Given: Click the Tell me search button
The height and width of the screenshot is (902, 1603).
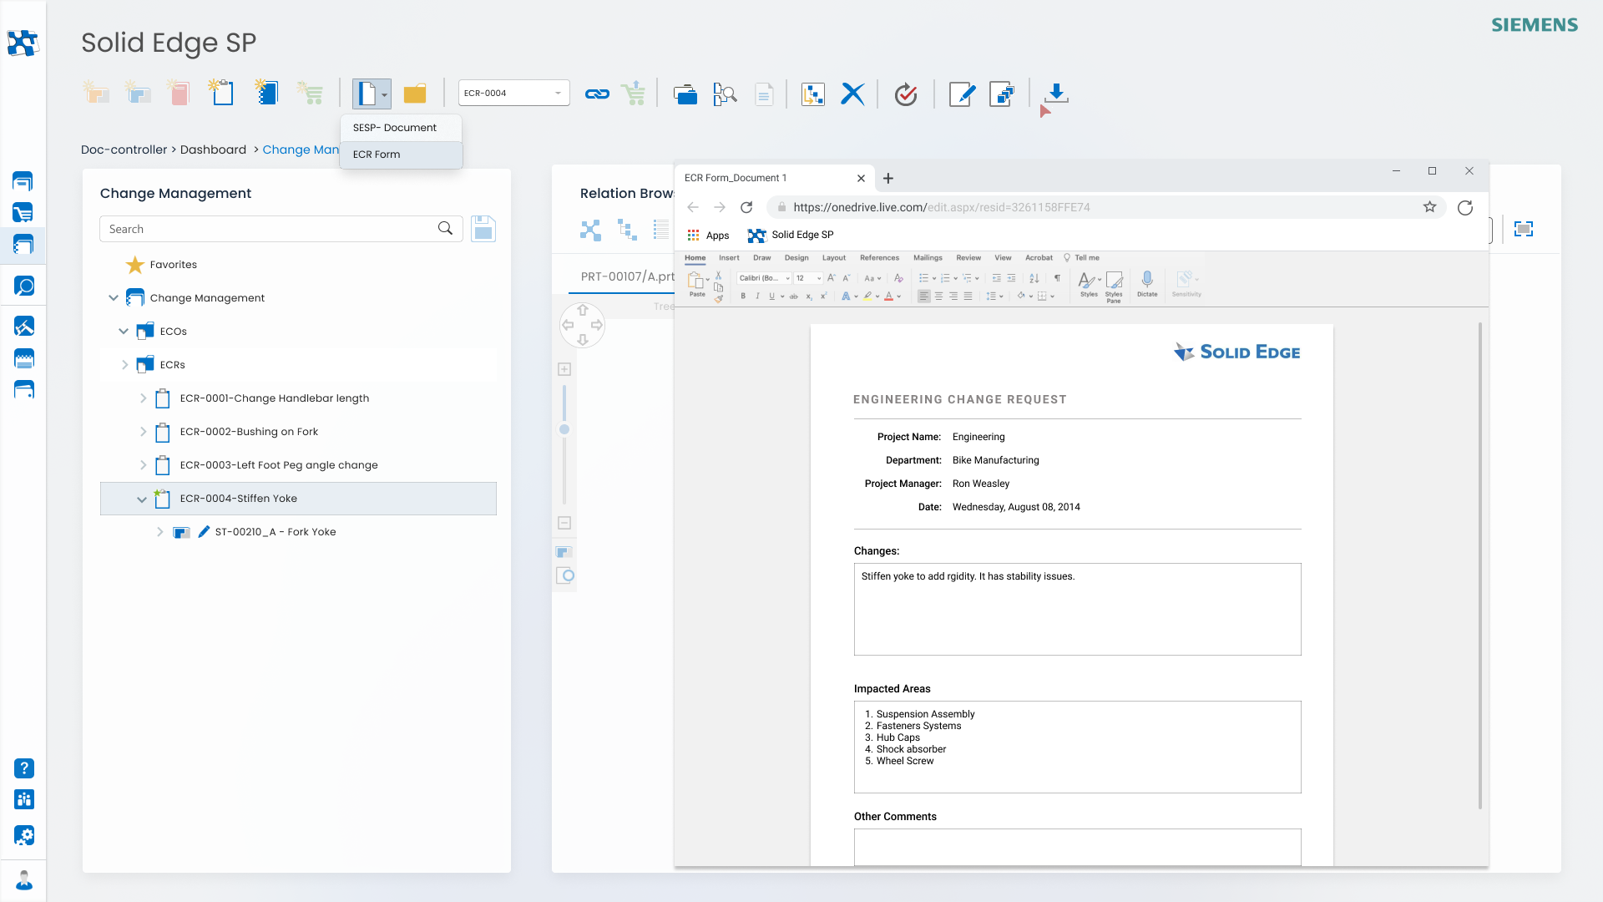Looking at the screenshot, I should [x=1081, y=258].
